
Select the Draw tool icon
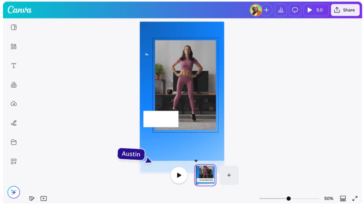pos(14,123)
